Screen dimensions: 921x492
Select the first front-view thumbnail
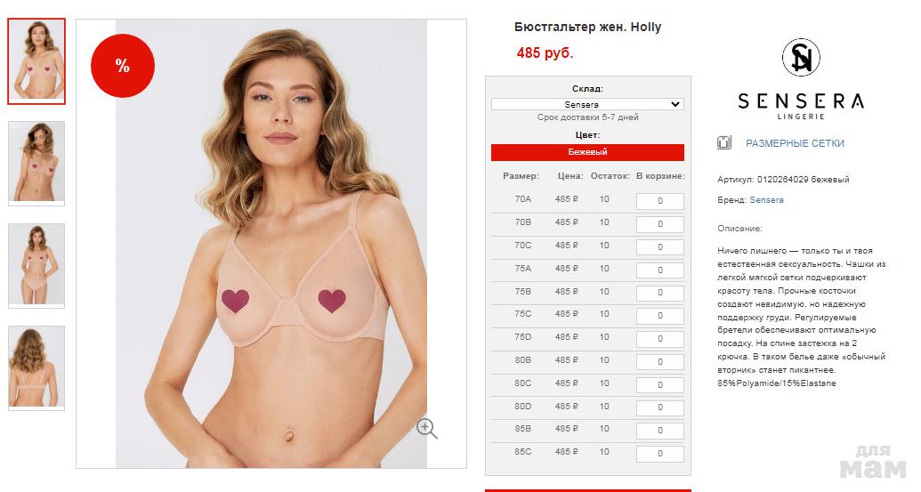[x=36, y=61]
